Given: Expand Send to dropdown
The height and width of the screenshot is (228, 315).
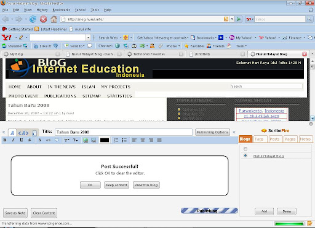Looking at the screenshot, I should pyautogui.click(x=84, y=46).
